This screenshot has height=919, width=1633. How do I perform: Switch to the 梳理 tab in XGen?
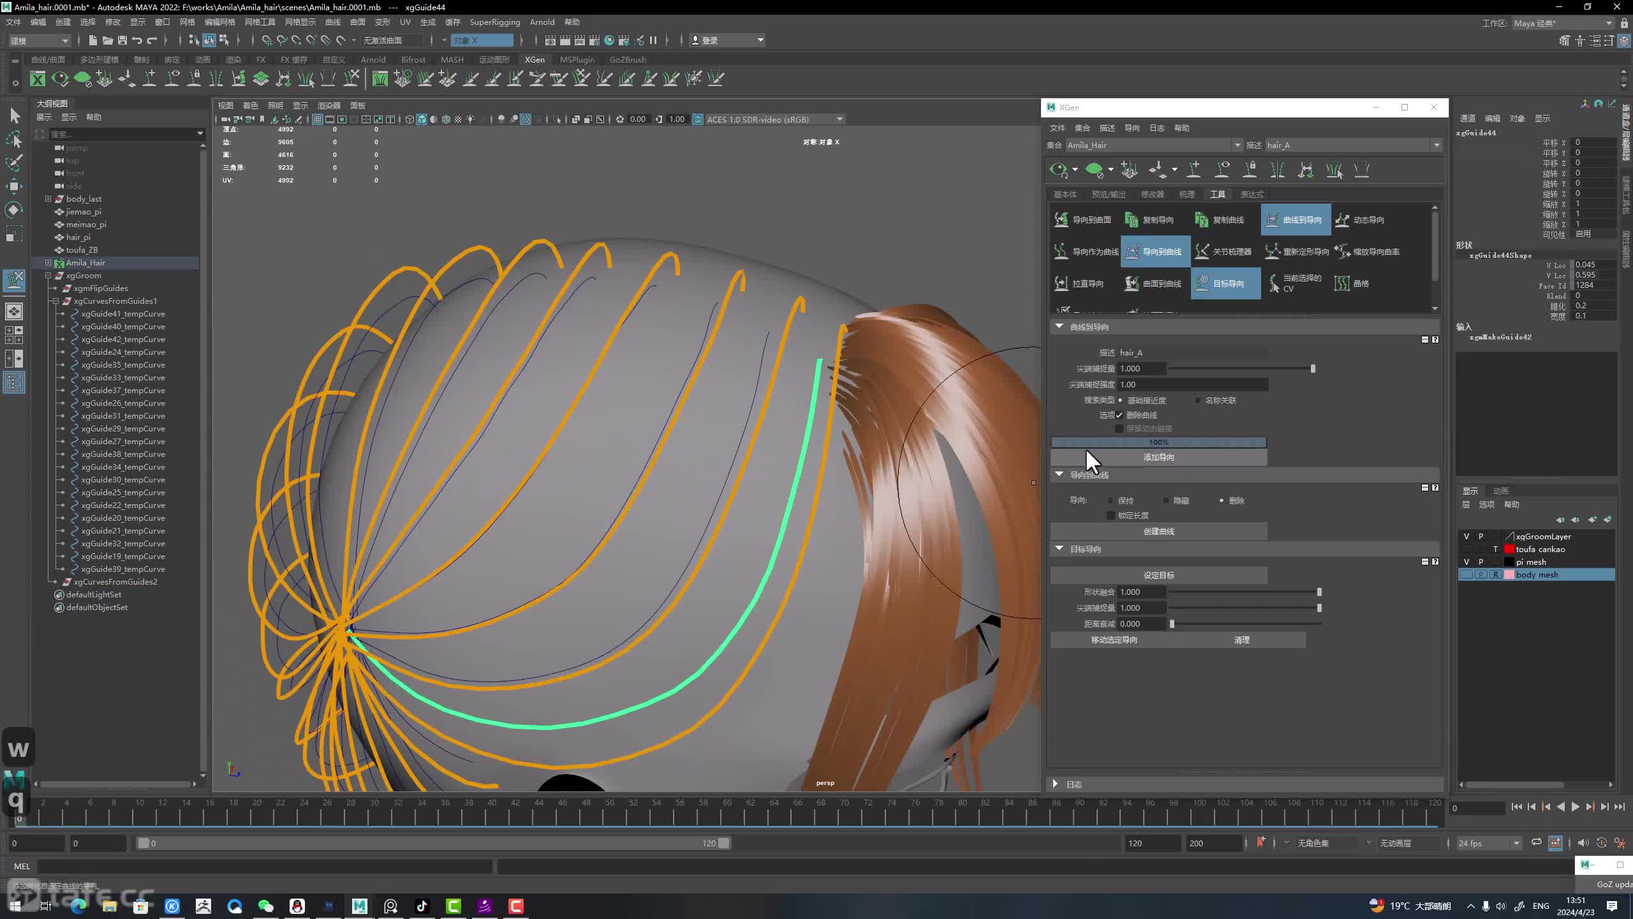1186,194
